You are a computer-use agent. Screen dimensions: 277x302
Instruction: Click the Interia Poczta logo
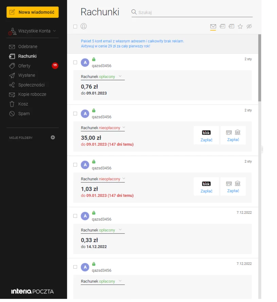[32, 291]
